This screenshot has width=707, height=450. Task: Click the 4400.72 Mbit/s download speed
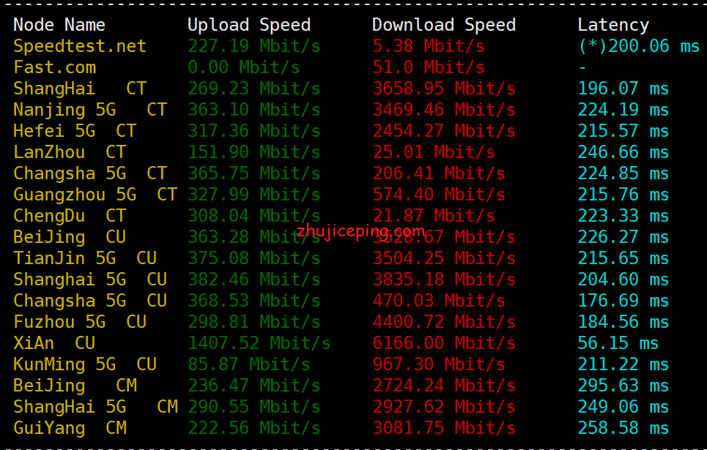[x=443, y=322]
